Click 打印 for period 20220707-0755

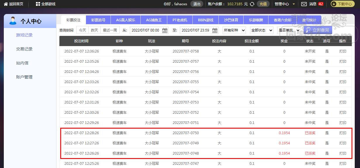[343, 82]
